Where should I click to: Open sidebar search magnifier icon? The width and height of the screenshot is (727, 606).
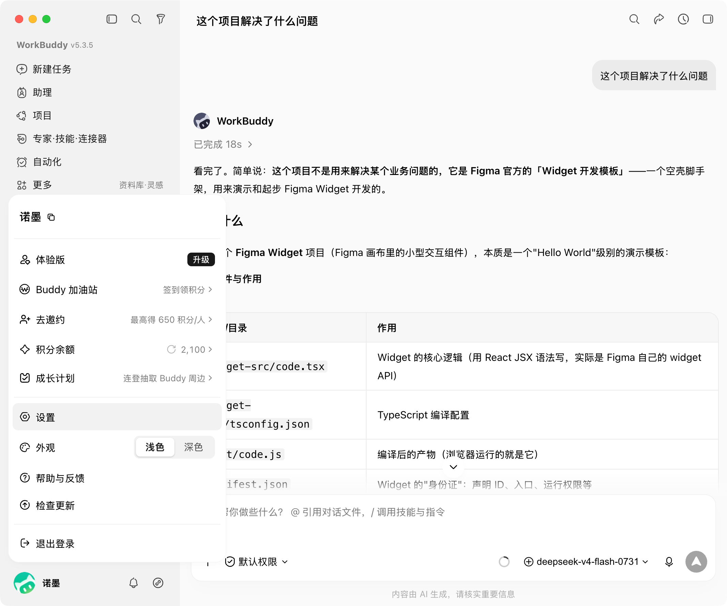click(x=136, y=19)
